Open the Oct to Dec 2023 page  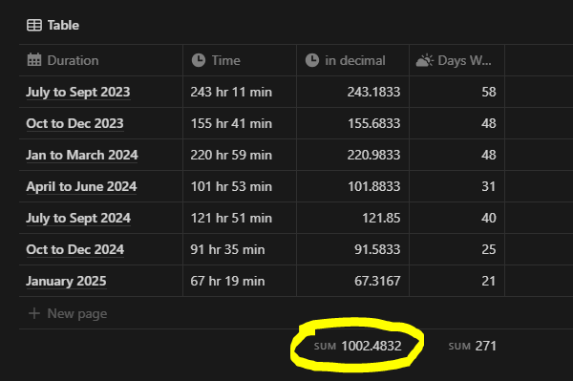pos(74,123)
